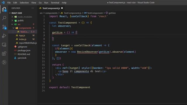The height and width of the screenshot is (105, 187).
Task: Open the Terminal menu
Action: [55, 3]
